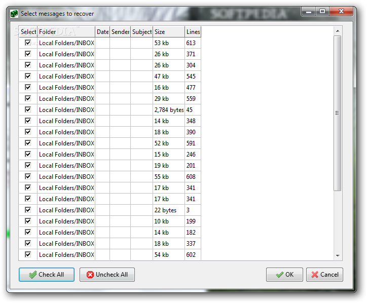Click the '182' lines cell
This screenshot has height=303, width=367.
coord(193,233)
